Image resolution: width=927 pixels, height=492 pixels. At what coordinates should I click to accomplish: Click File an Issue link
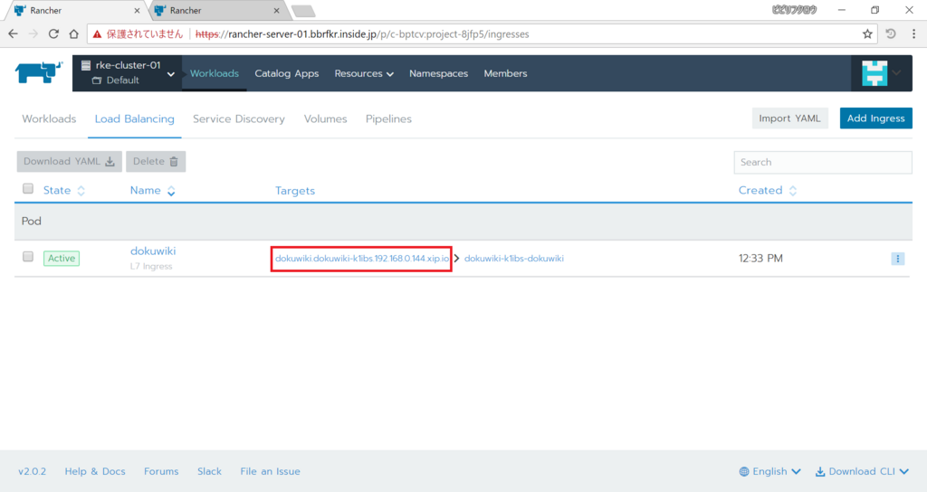tap(270, 471)
